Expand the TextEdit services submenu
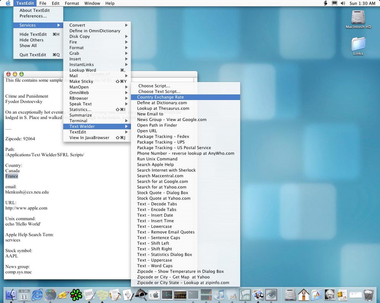This screenshot has height=303, width=380. click(97, 132)
